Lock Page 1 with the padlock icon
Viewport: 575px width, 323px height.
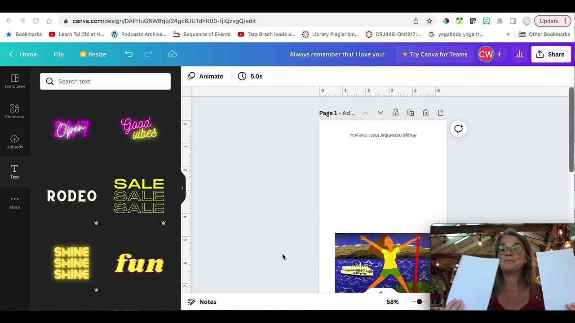point(395,113)
